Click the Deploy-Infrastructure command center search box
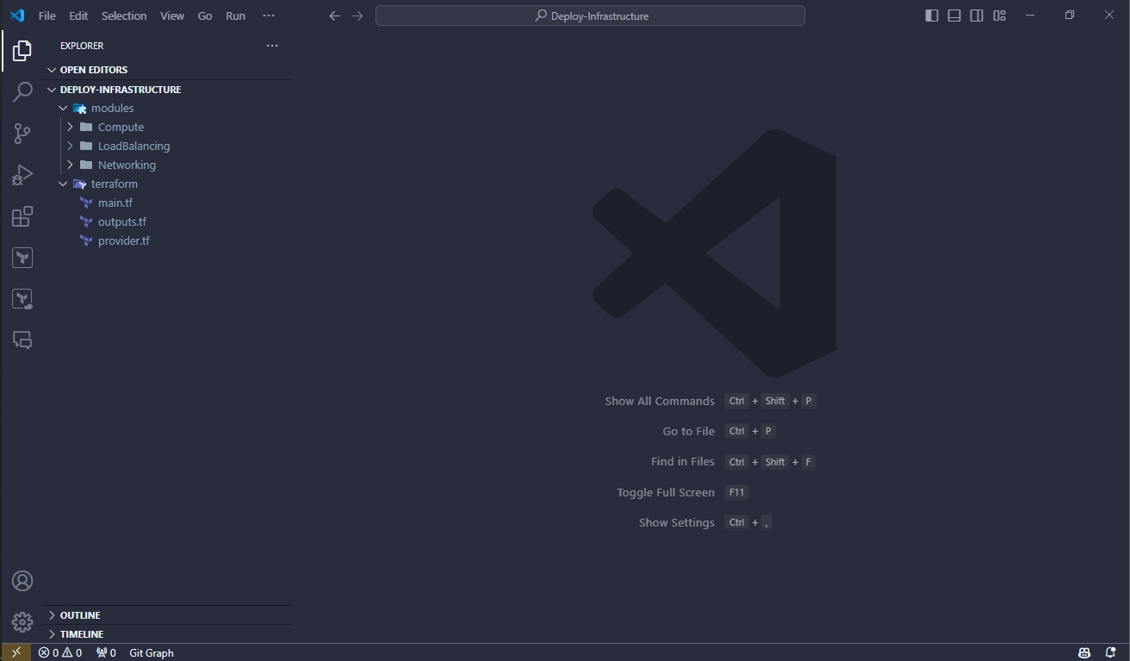This screenshot has height=661, width=1130. point(590,16)
